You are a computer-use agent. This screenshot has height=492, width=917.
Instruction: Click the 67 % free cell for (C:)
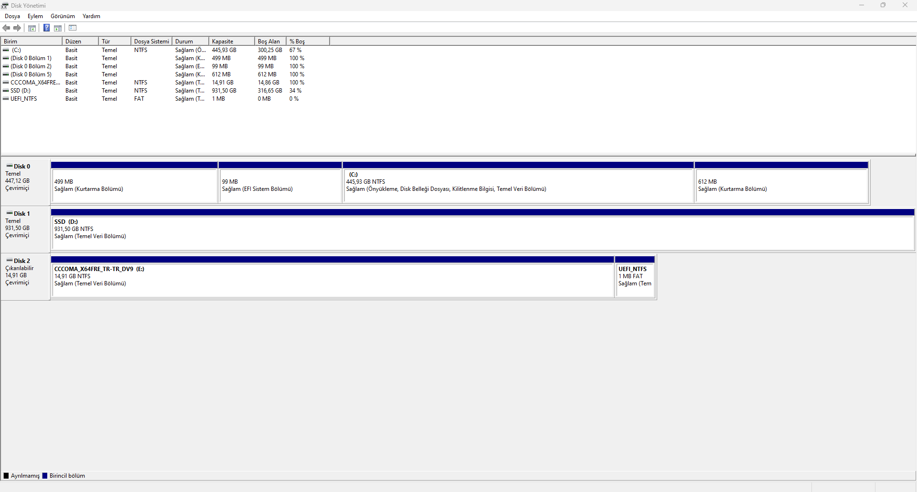point(295,50)
